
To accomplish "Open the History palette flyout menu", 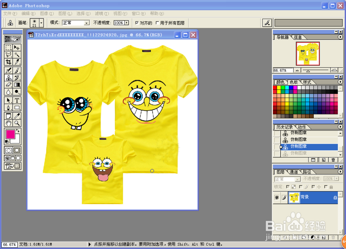I will pyautogui.click(x=340, y=127).
